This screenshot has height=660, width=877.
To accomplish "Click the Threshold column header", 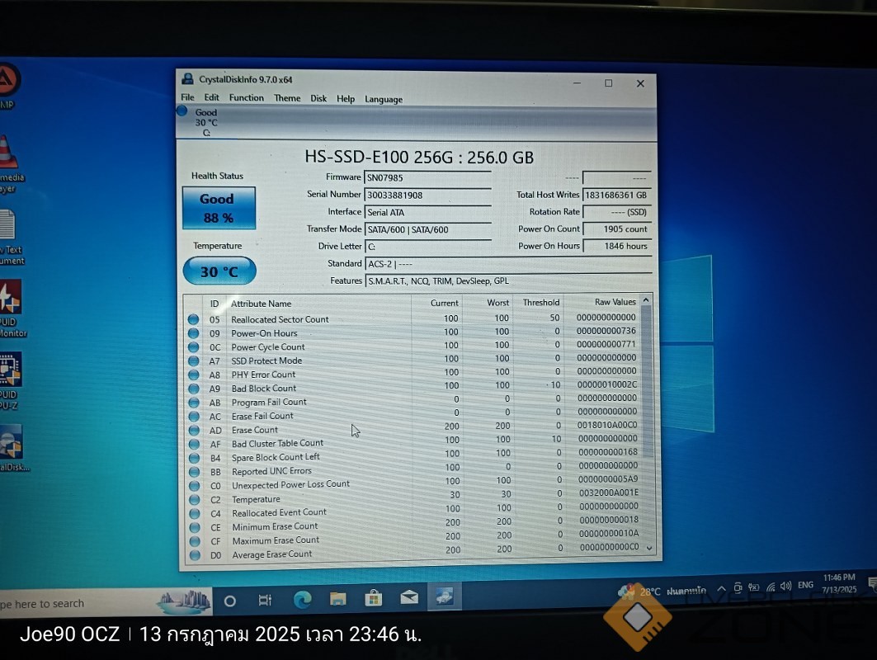I will pyautogui.click(x=541, y=303).
